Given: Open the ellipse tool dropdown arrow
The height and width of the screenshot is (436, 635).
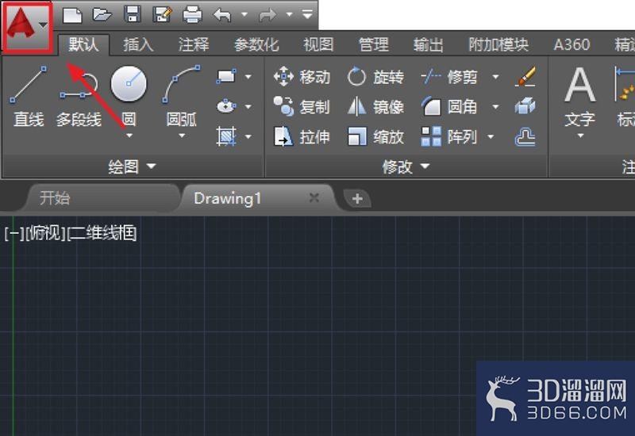Looking at the screenshot, I should tap(248, 106).
